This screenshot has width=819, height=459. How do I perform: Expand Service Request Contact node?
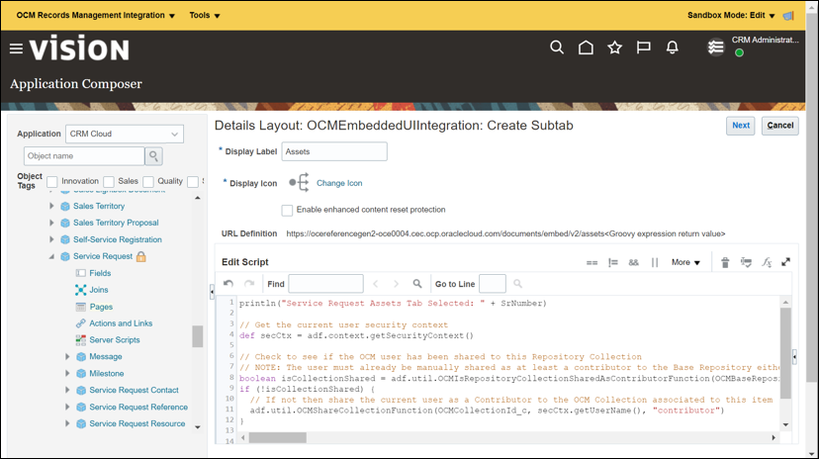coord(67,390)
